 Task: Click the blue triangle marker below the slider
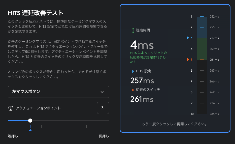[x=30, y=130]
